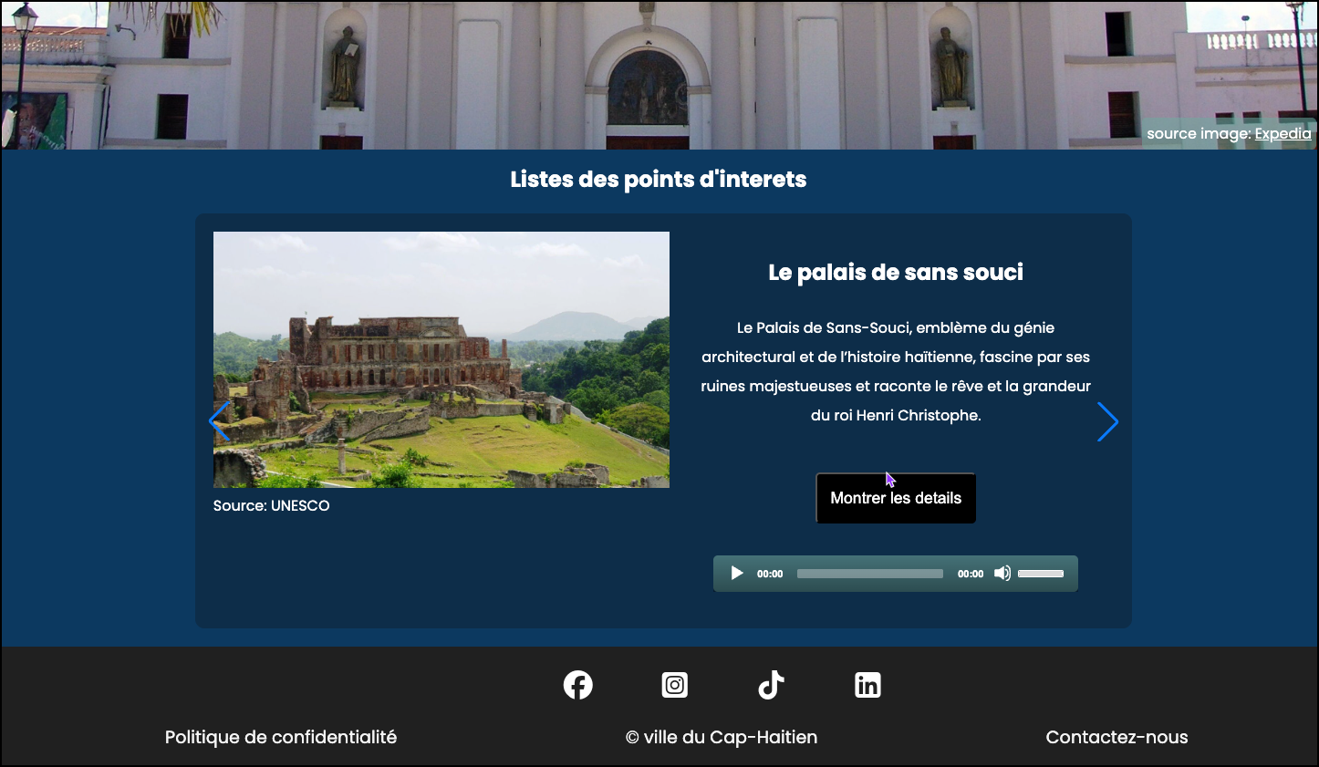Click the Le palais de sans souci title

896,273
